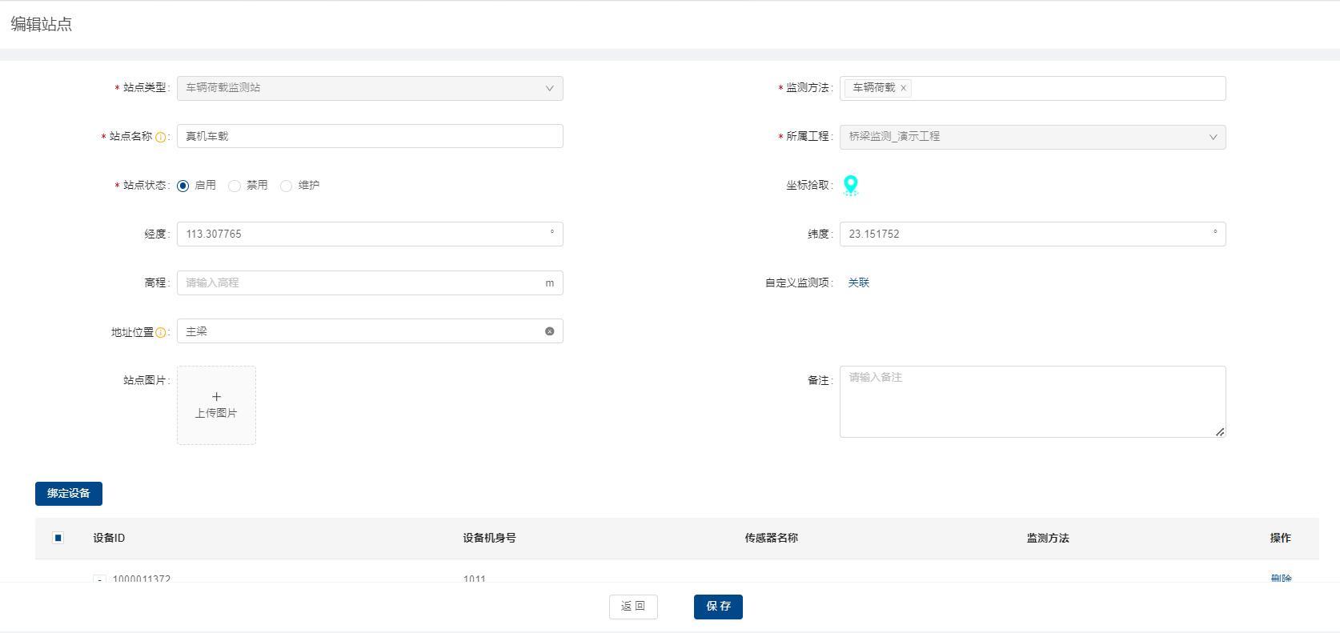Clear the 地址位置 field with its clear icon
The height and width of the screenshot is (633, 1340).
(549, 331)
